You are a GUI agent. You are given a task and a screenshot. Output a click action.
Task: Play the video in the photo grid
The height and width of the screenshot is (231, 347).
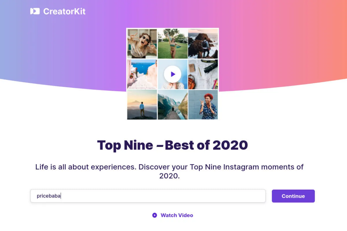(173, 74)
